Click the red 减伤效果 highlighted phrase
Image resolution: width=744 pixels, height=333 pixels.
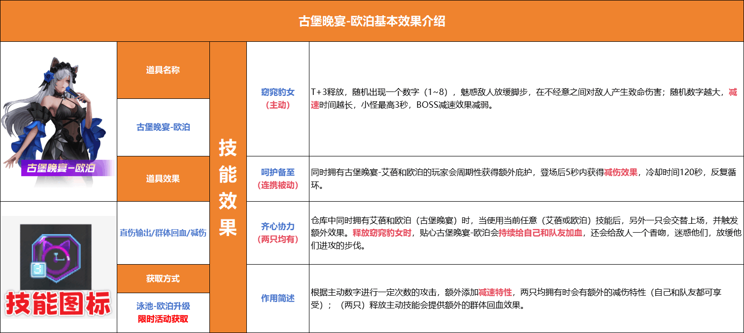coord(621,173)
